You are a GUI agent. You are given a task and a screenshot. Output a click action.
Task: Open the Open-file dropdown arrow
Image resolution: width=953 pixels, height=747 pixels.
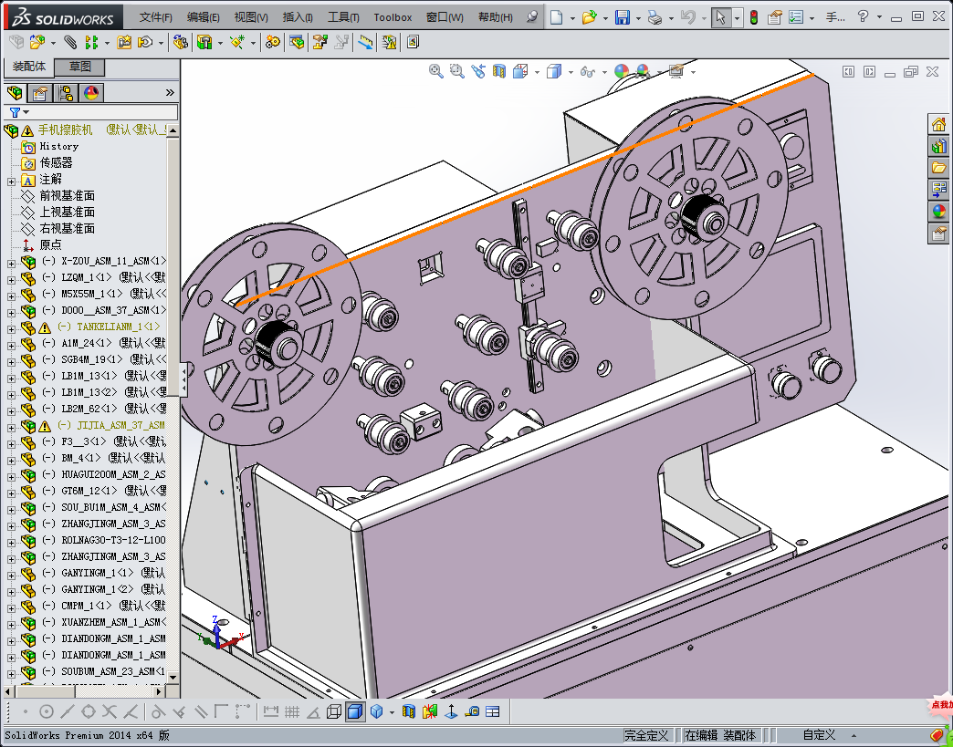(604, 17)
